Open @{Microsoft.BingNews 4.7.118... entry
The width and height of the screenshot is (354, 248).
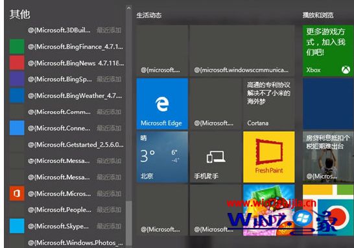[x=67, y=63]
